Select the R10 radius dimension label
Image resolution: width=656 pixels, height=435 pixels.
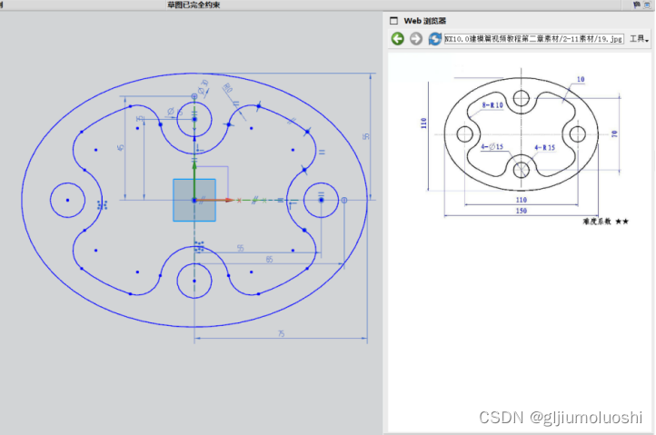227,88
